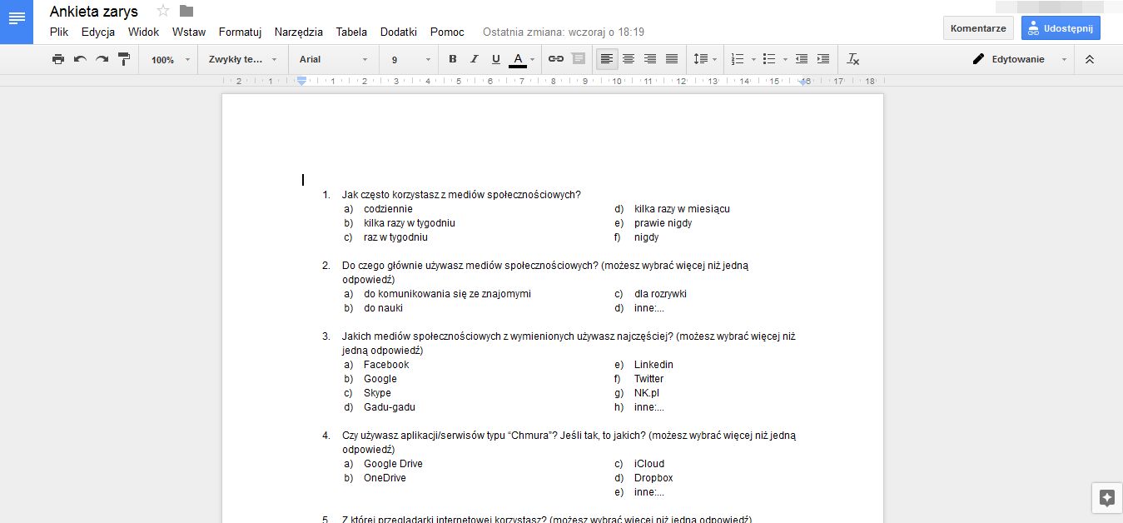View the last change history link
The width and height of the screenshot is (1123, 523).
(x=564, y=32)
